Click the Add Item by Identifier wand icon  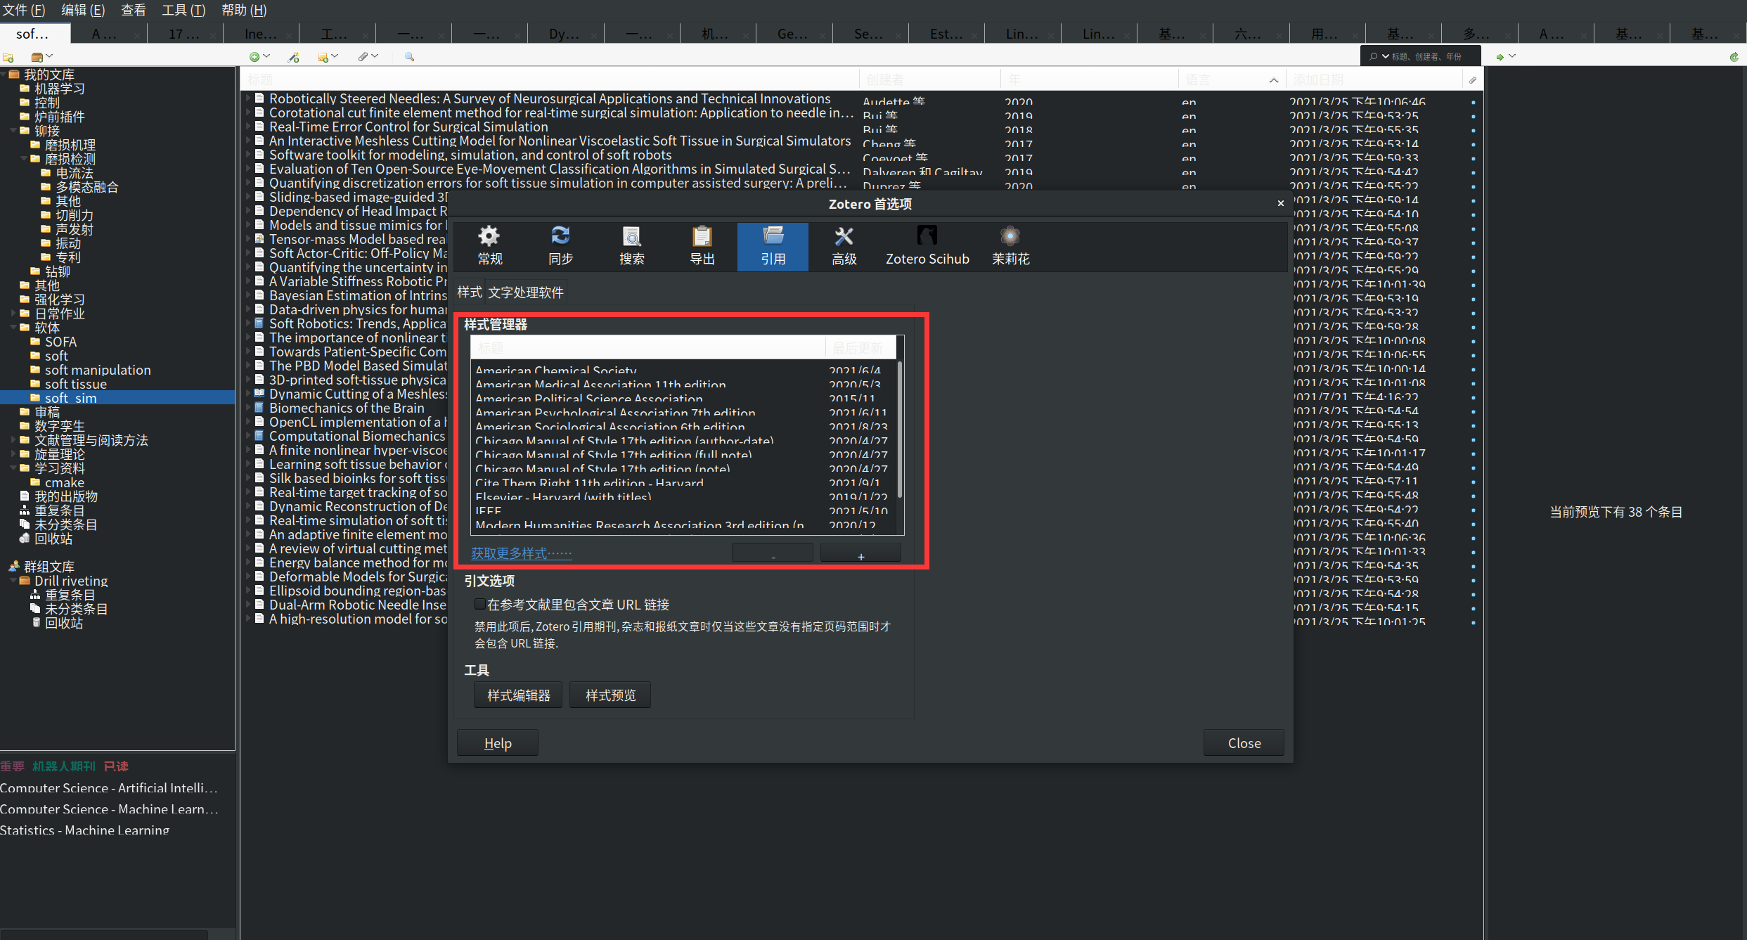294,57
